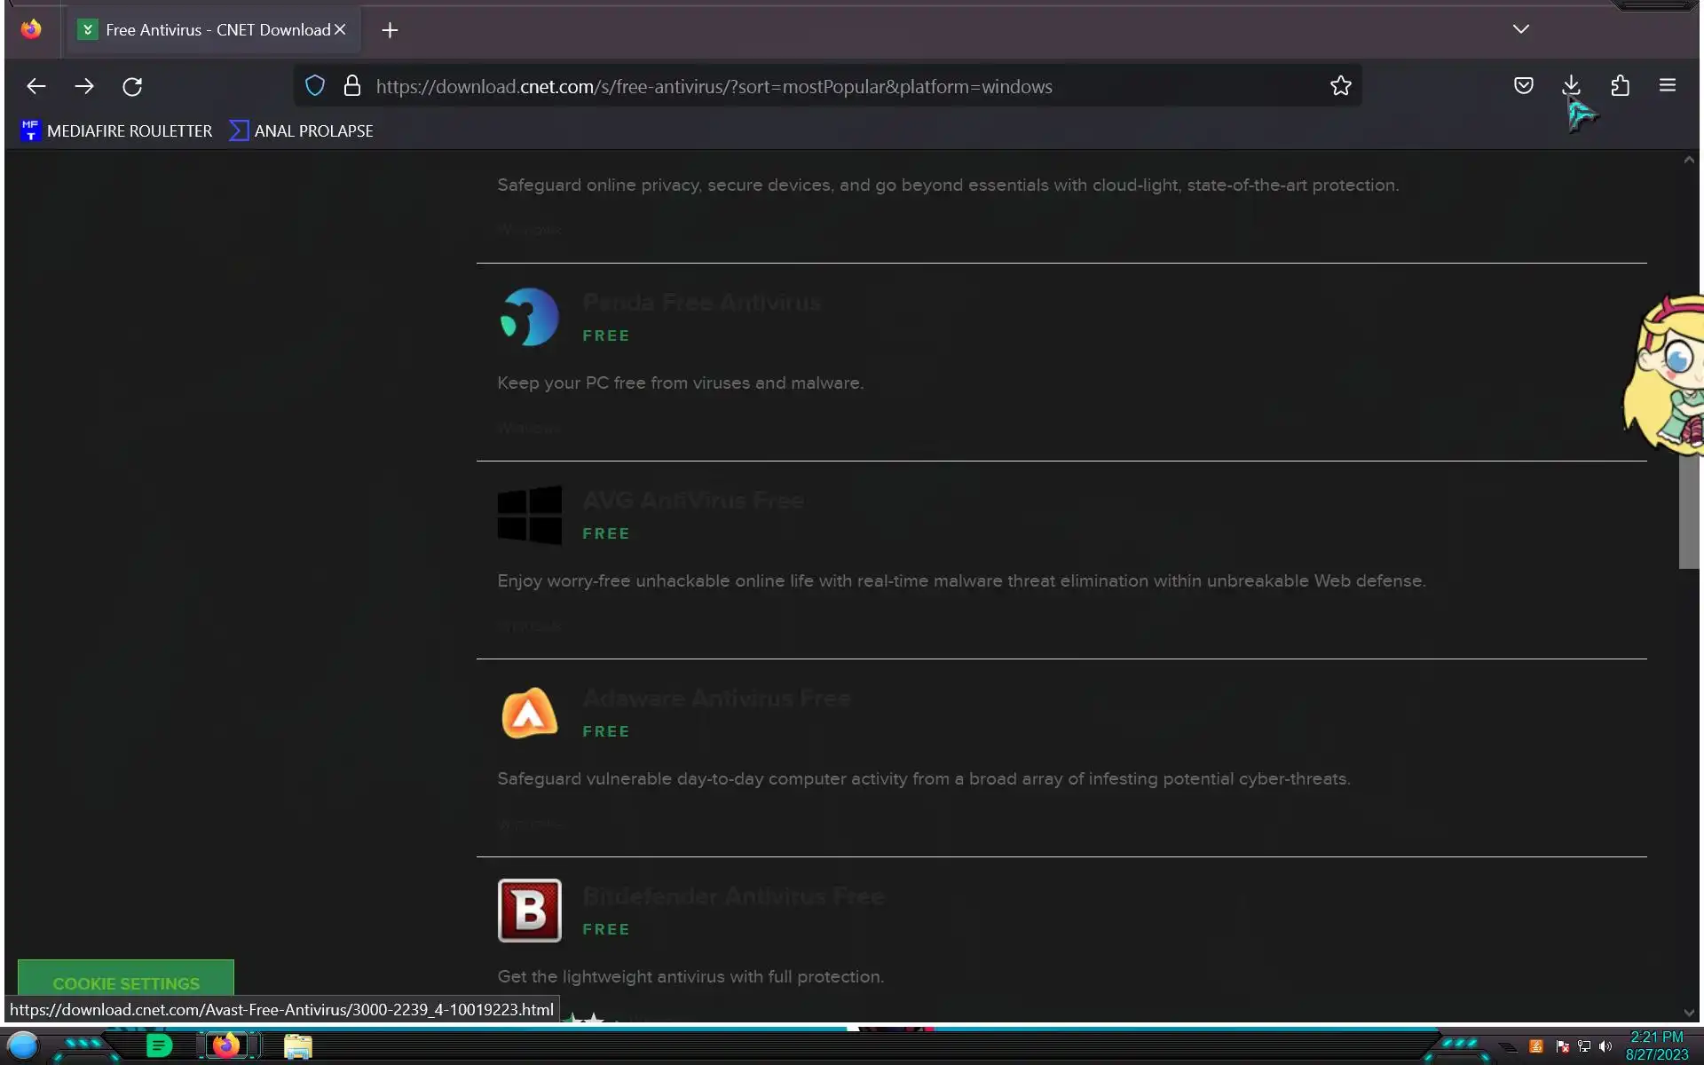Click the tracking protection shield icon

coord(314,86)
